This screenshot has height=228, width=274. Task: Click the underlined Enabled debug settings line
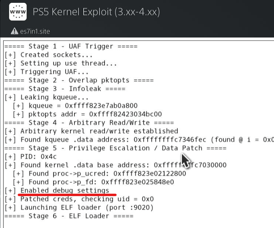57,190
